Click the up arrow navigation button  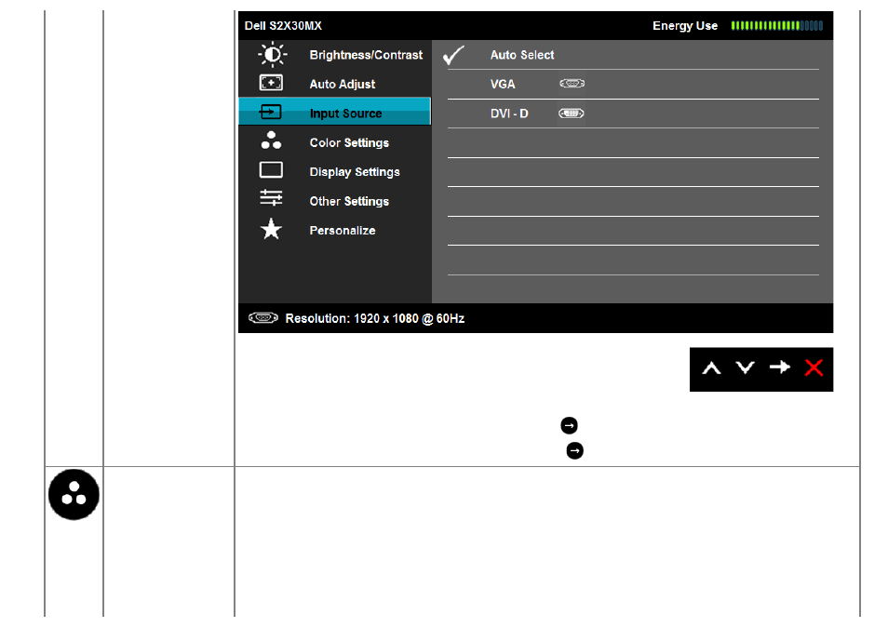[x=711, y=368]
